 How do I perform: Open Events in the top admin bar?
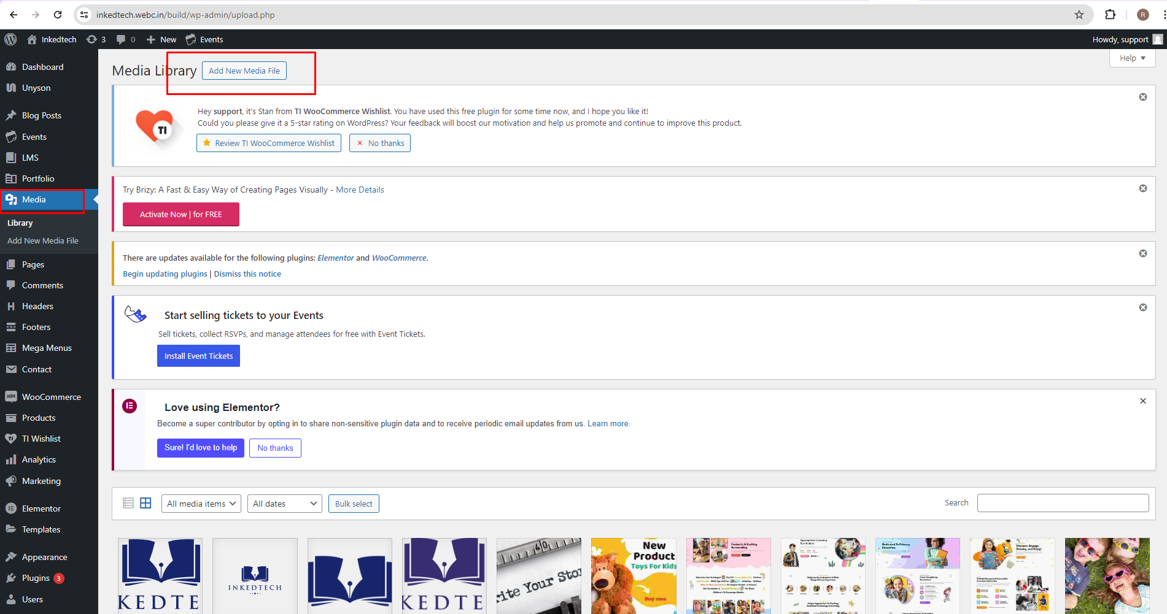click(x=204, y=39)
